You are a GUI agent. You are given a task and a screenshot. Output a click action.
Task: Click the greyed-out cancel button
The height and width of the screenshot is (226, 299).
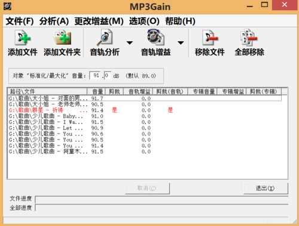coord(147,188)
